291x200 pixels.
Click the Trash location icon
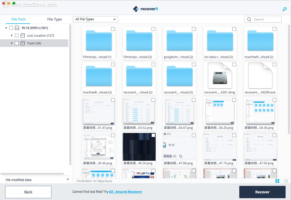23,43
